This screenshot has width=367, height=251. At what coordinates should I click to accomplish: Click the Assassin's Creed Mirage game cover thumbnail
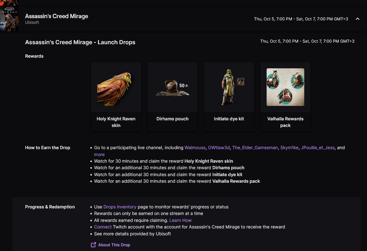click(x=9, y=19)
